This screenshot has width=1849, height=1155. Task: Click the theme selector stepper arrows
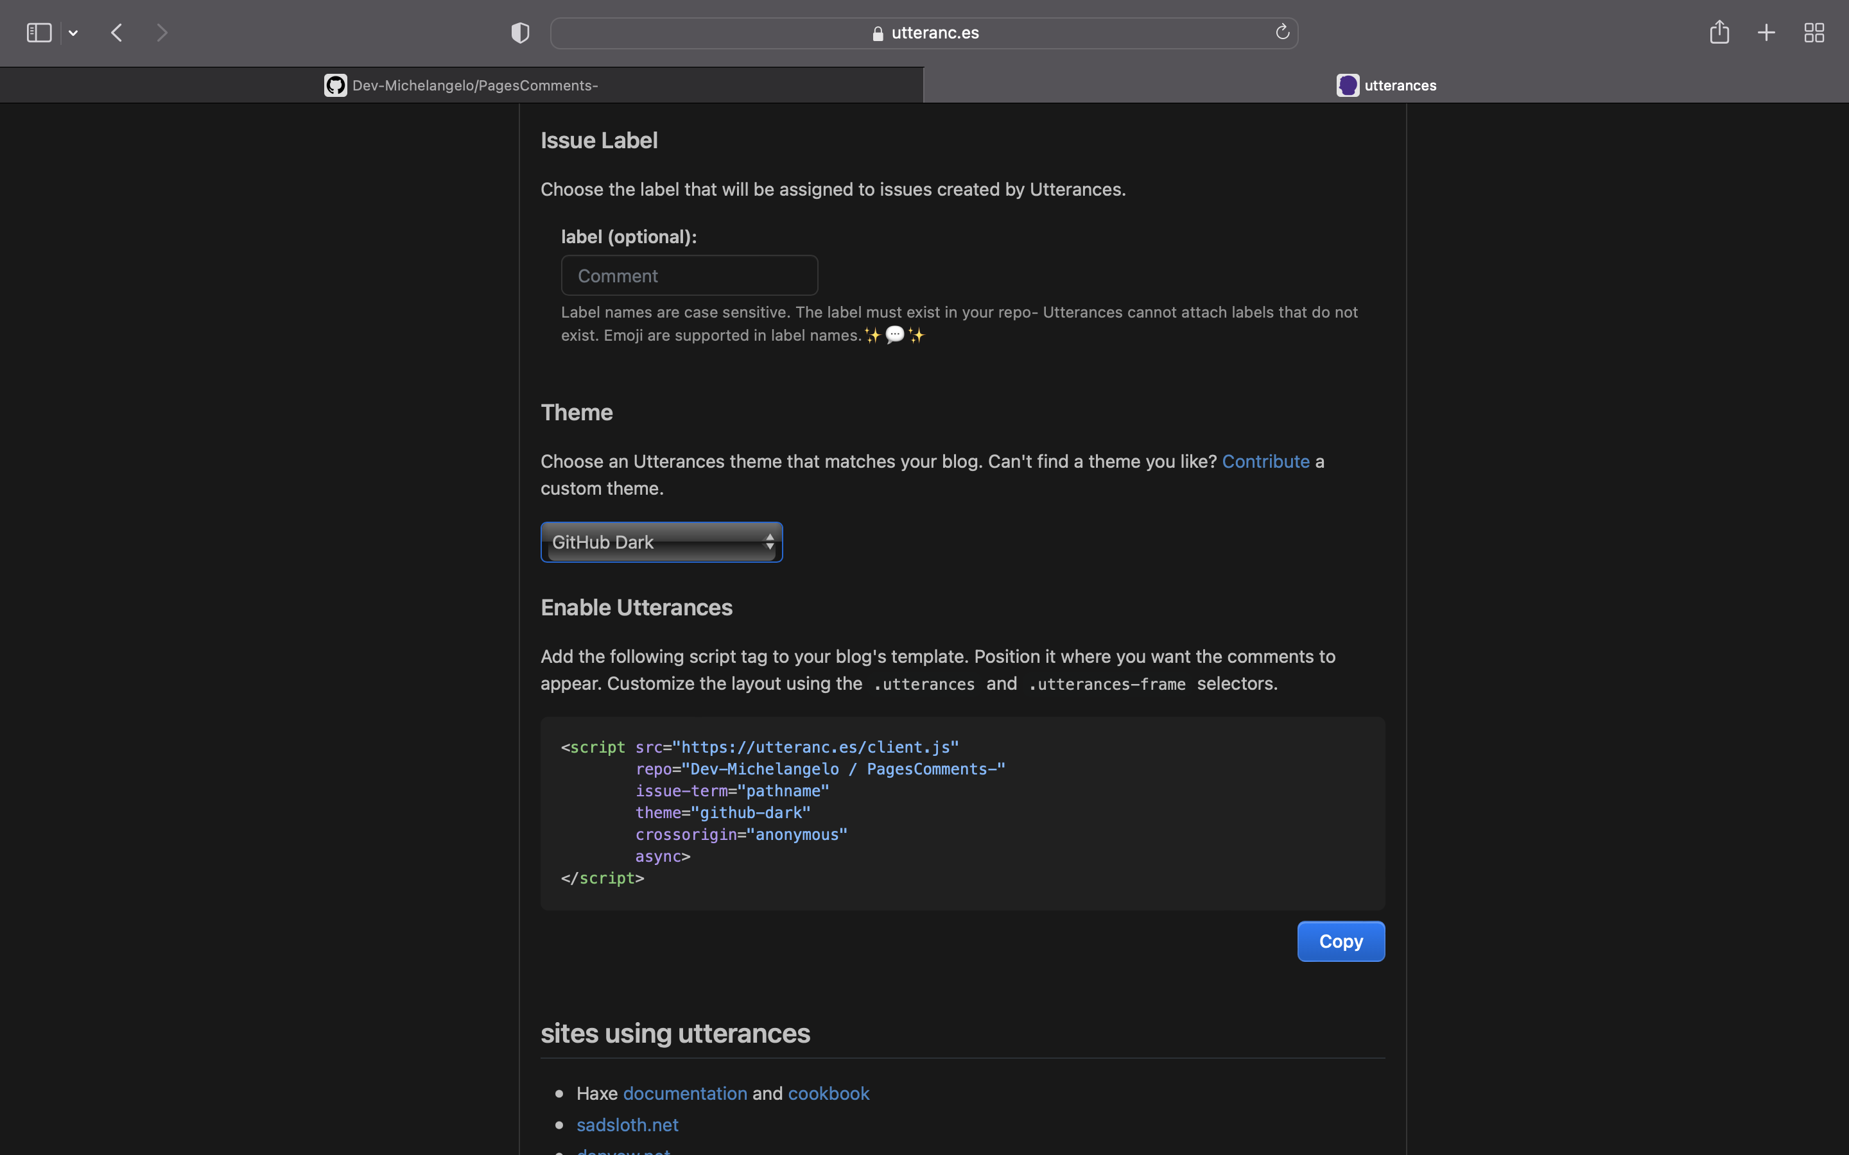click(769, 542)
